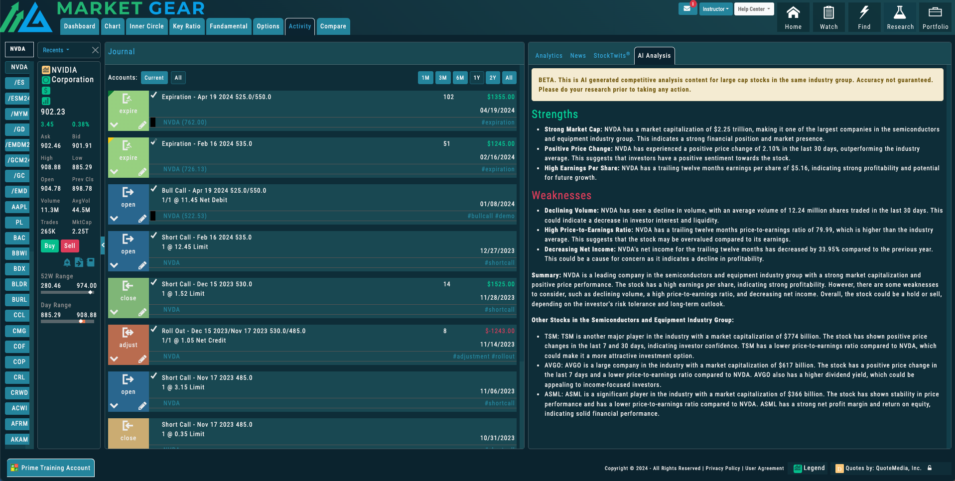Click the document arrow icon below Buy/Sell

pyautogui.click(x=79, y=262)
